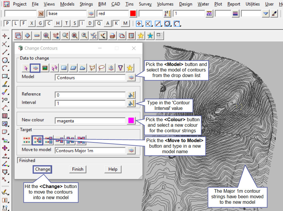Toggle the M snap letter button
Screen dimensions: 283x211
125,24
